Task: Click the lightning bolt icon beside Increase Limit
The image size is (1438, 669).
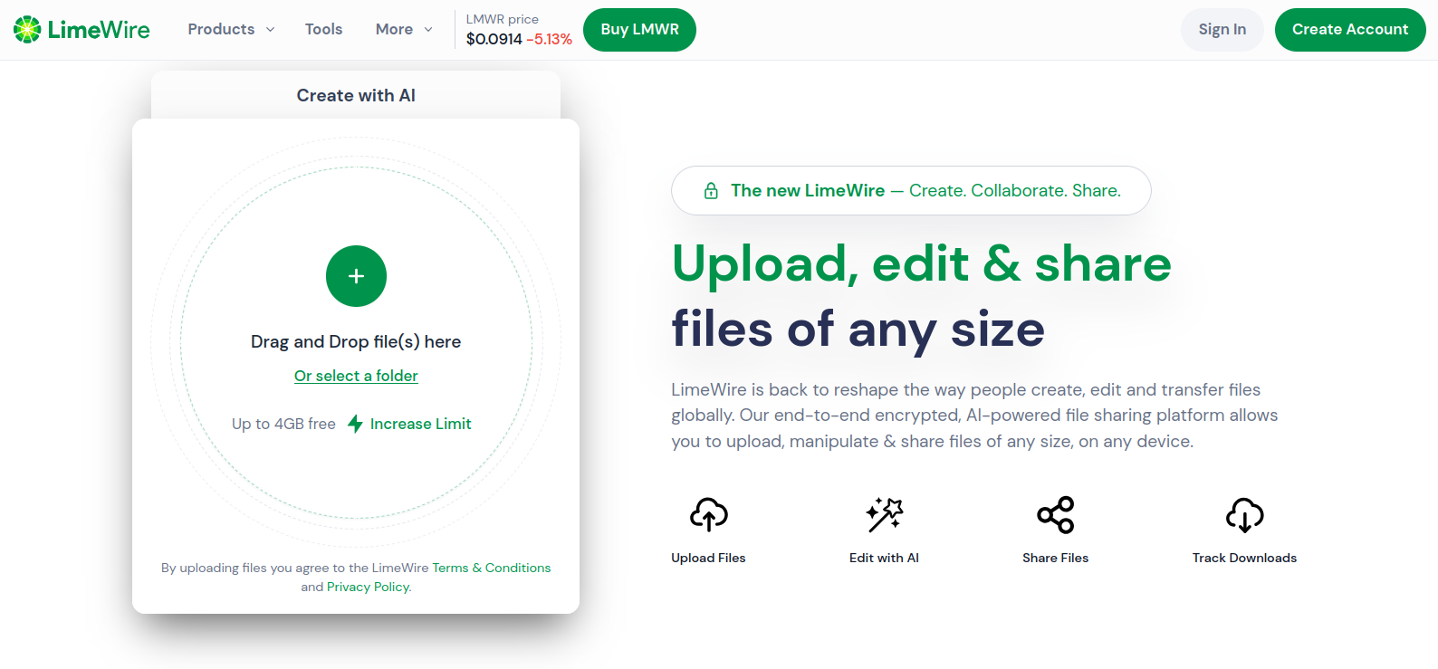Action: (356, 424)
